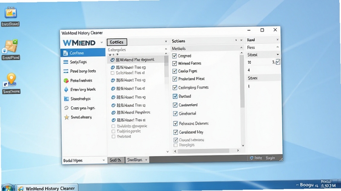The width and height of the screenshot is (341, 191).
Task: Click the resize grip at window corner
Action: click(281, 160)
